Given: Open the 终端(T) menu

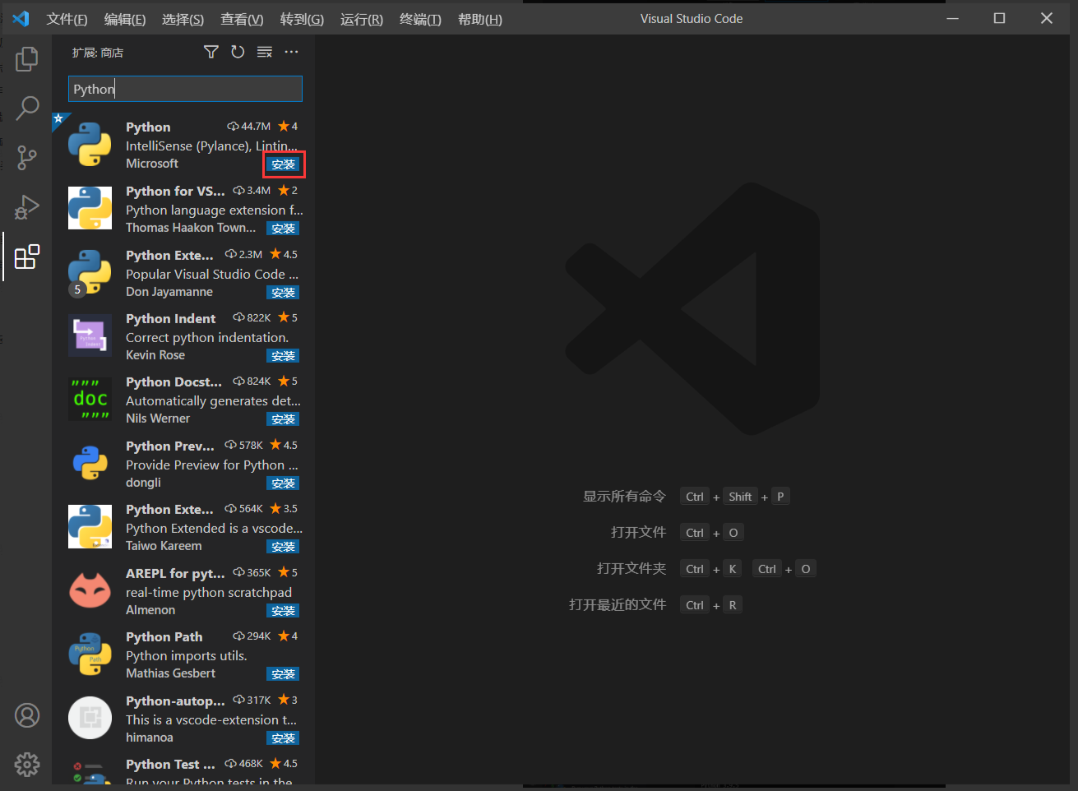Looking at the screenshot, I should (420, 19).
